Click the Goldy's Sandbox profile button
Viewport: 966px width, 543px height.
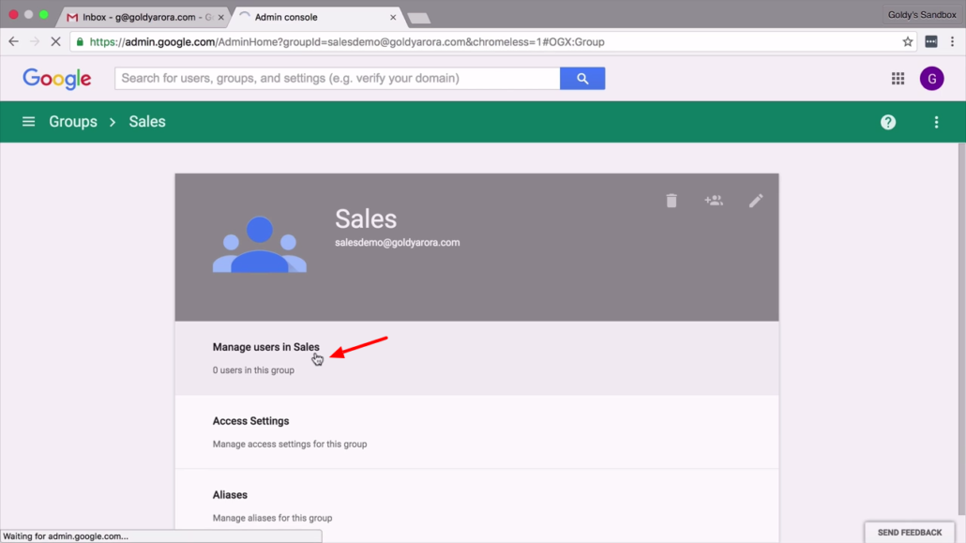tap(922, 15)
